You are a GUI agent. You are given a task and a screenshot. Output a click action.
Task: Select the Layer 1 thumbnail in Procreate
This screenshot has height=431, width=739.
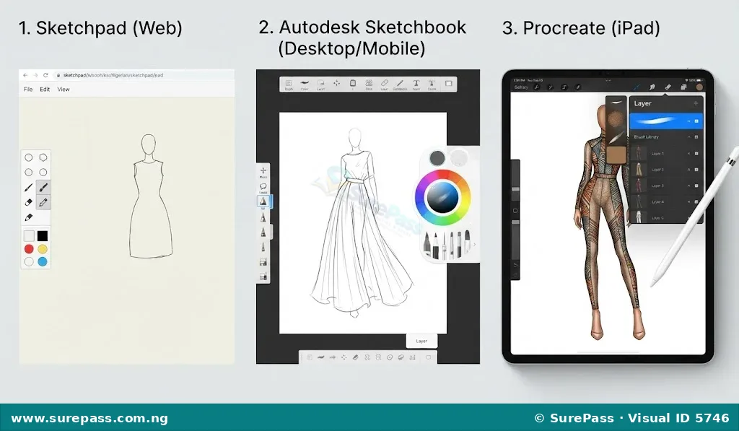pyautogui.click(x=639, y=154)
